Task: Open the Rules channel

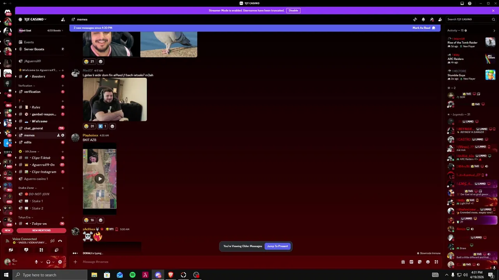Action: pos(41,107)
